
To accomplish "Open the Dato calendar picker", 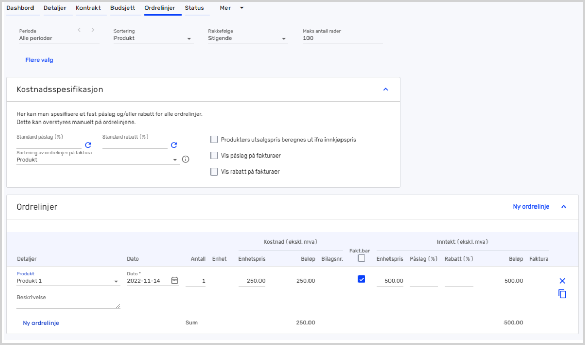I will (x=174, y=280).
